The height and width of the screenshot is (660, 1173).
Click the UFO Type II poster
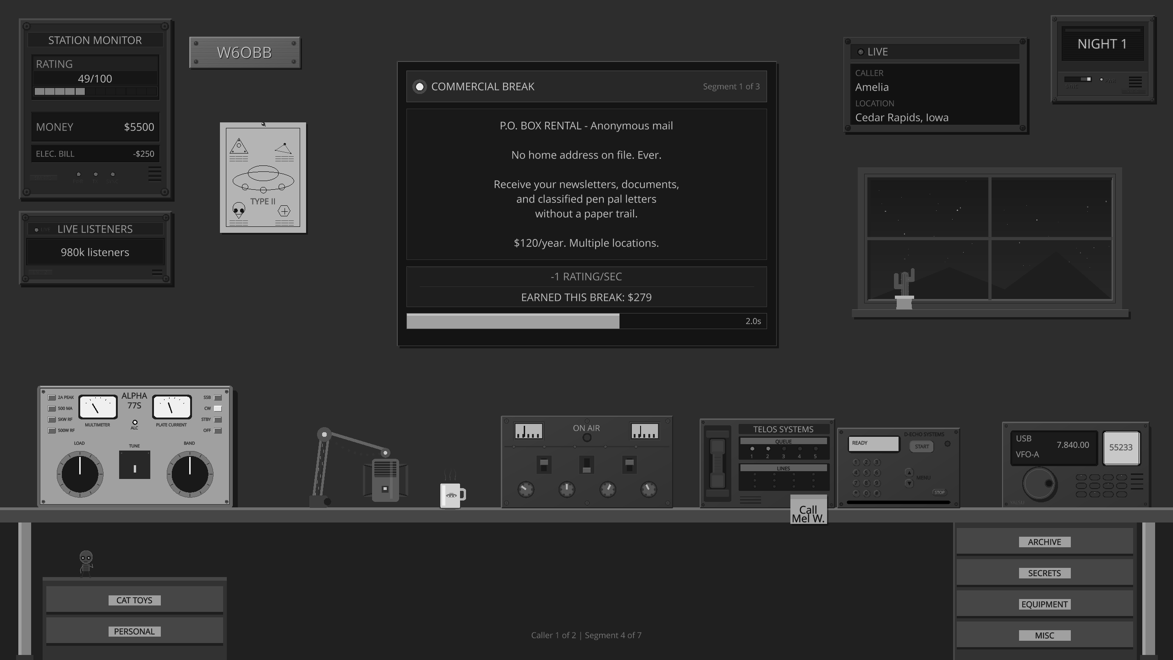tap(263, 177)
